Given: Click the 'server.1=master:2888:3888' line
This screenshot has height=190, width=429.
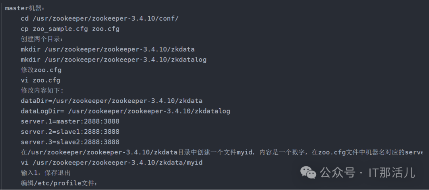Looking at the screenshot, I should [70, 121].
